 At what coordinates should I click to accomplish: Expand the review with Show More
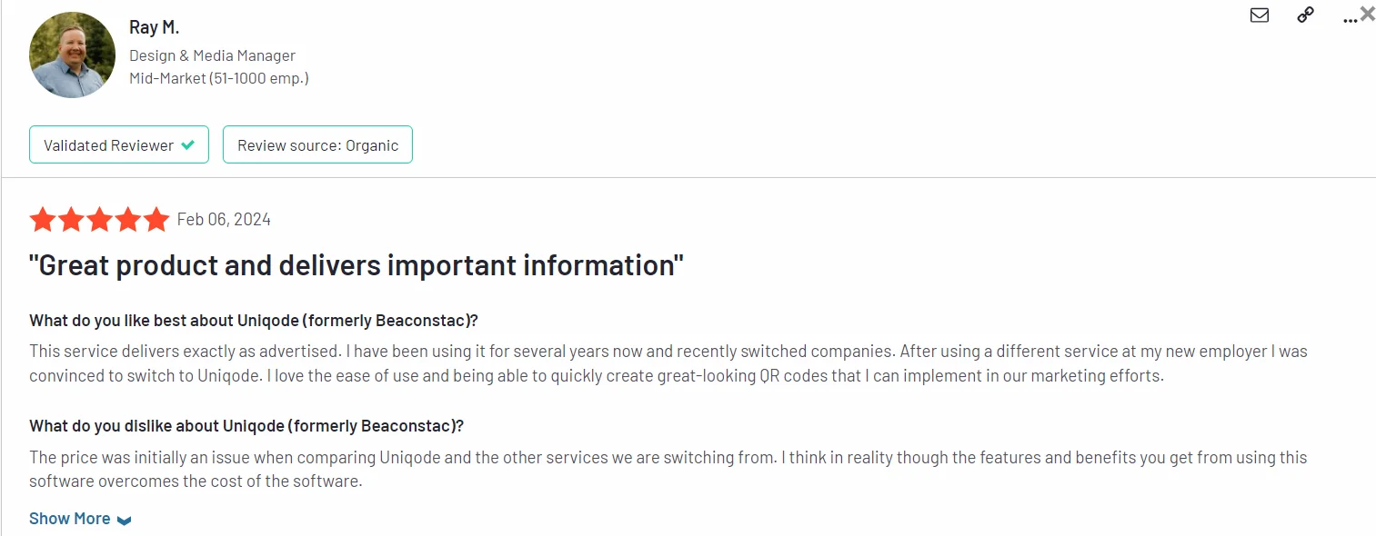70,519
